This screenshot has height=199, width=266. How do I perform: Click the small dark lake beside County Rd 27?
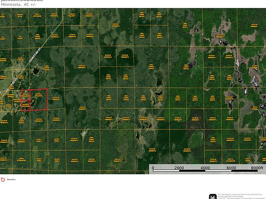(x=36, y=71)
